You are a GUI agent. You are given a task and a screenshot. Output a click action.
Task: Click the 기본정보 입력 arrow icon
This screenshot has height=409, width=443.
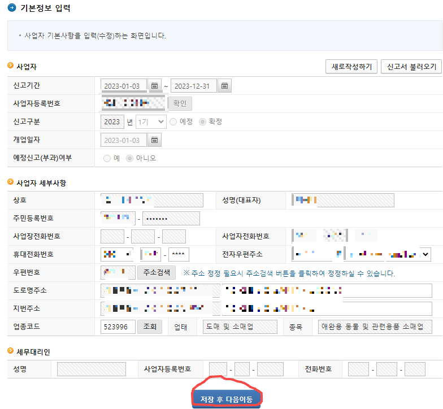tap(12, 8)
